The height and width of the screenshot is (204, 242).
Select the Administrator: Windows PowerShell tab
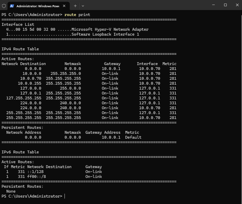[x=38, y=6]
